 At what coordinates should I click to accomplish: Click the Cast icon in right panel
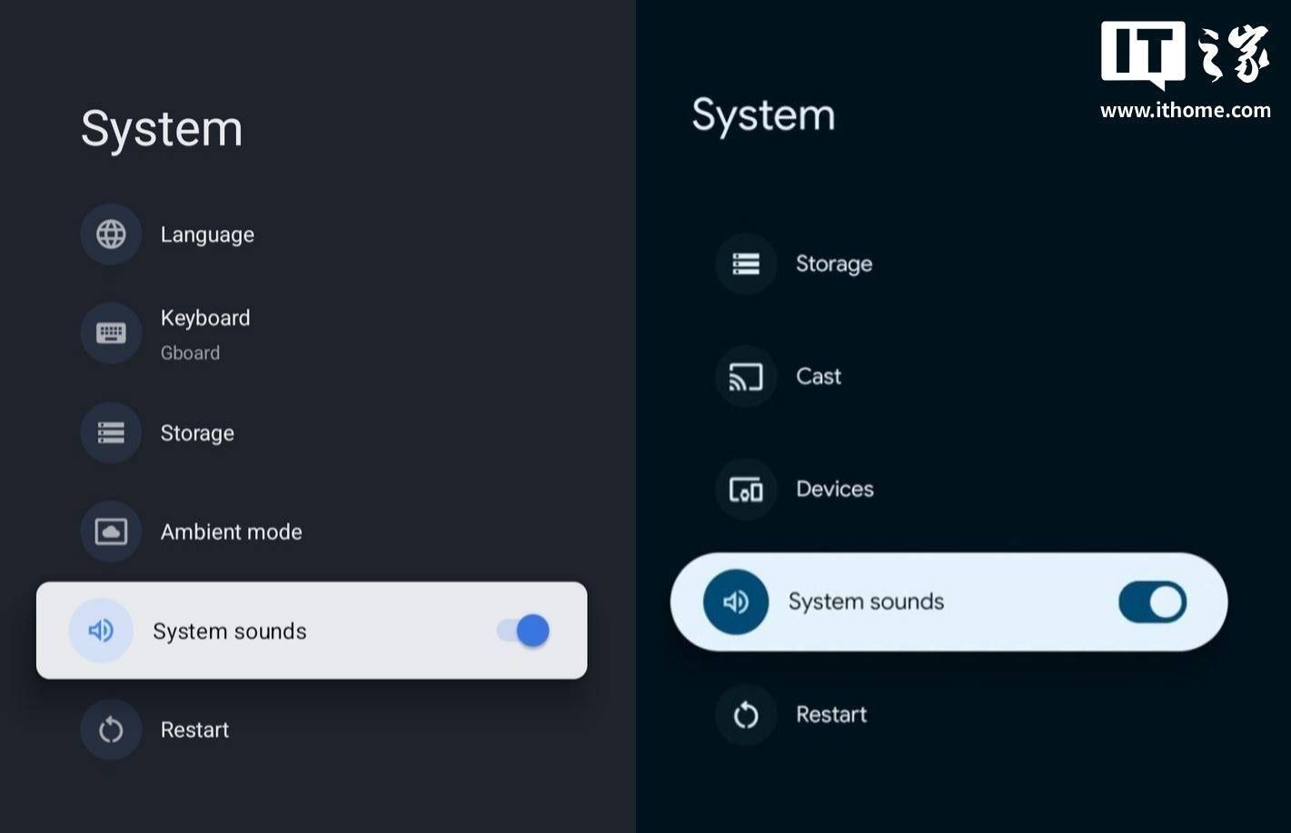point(746,376)
